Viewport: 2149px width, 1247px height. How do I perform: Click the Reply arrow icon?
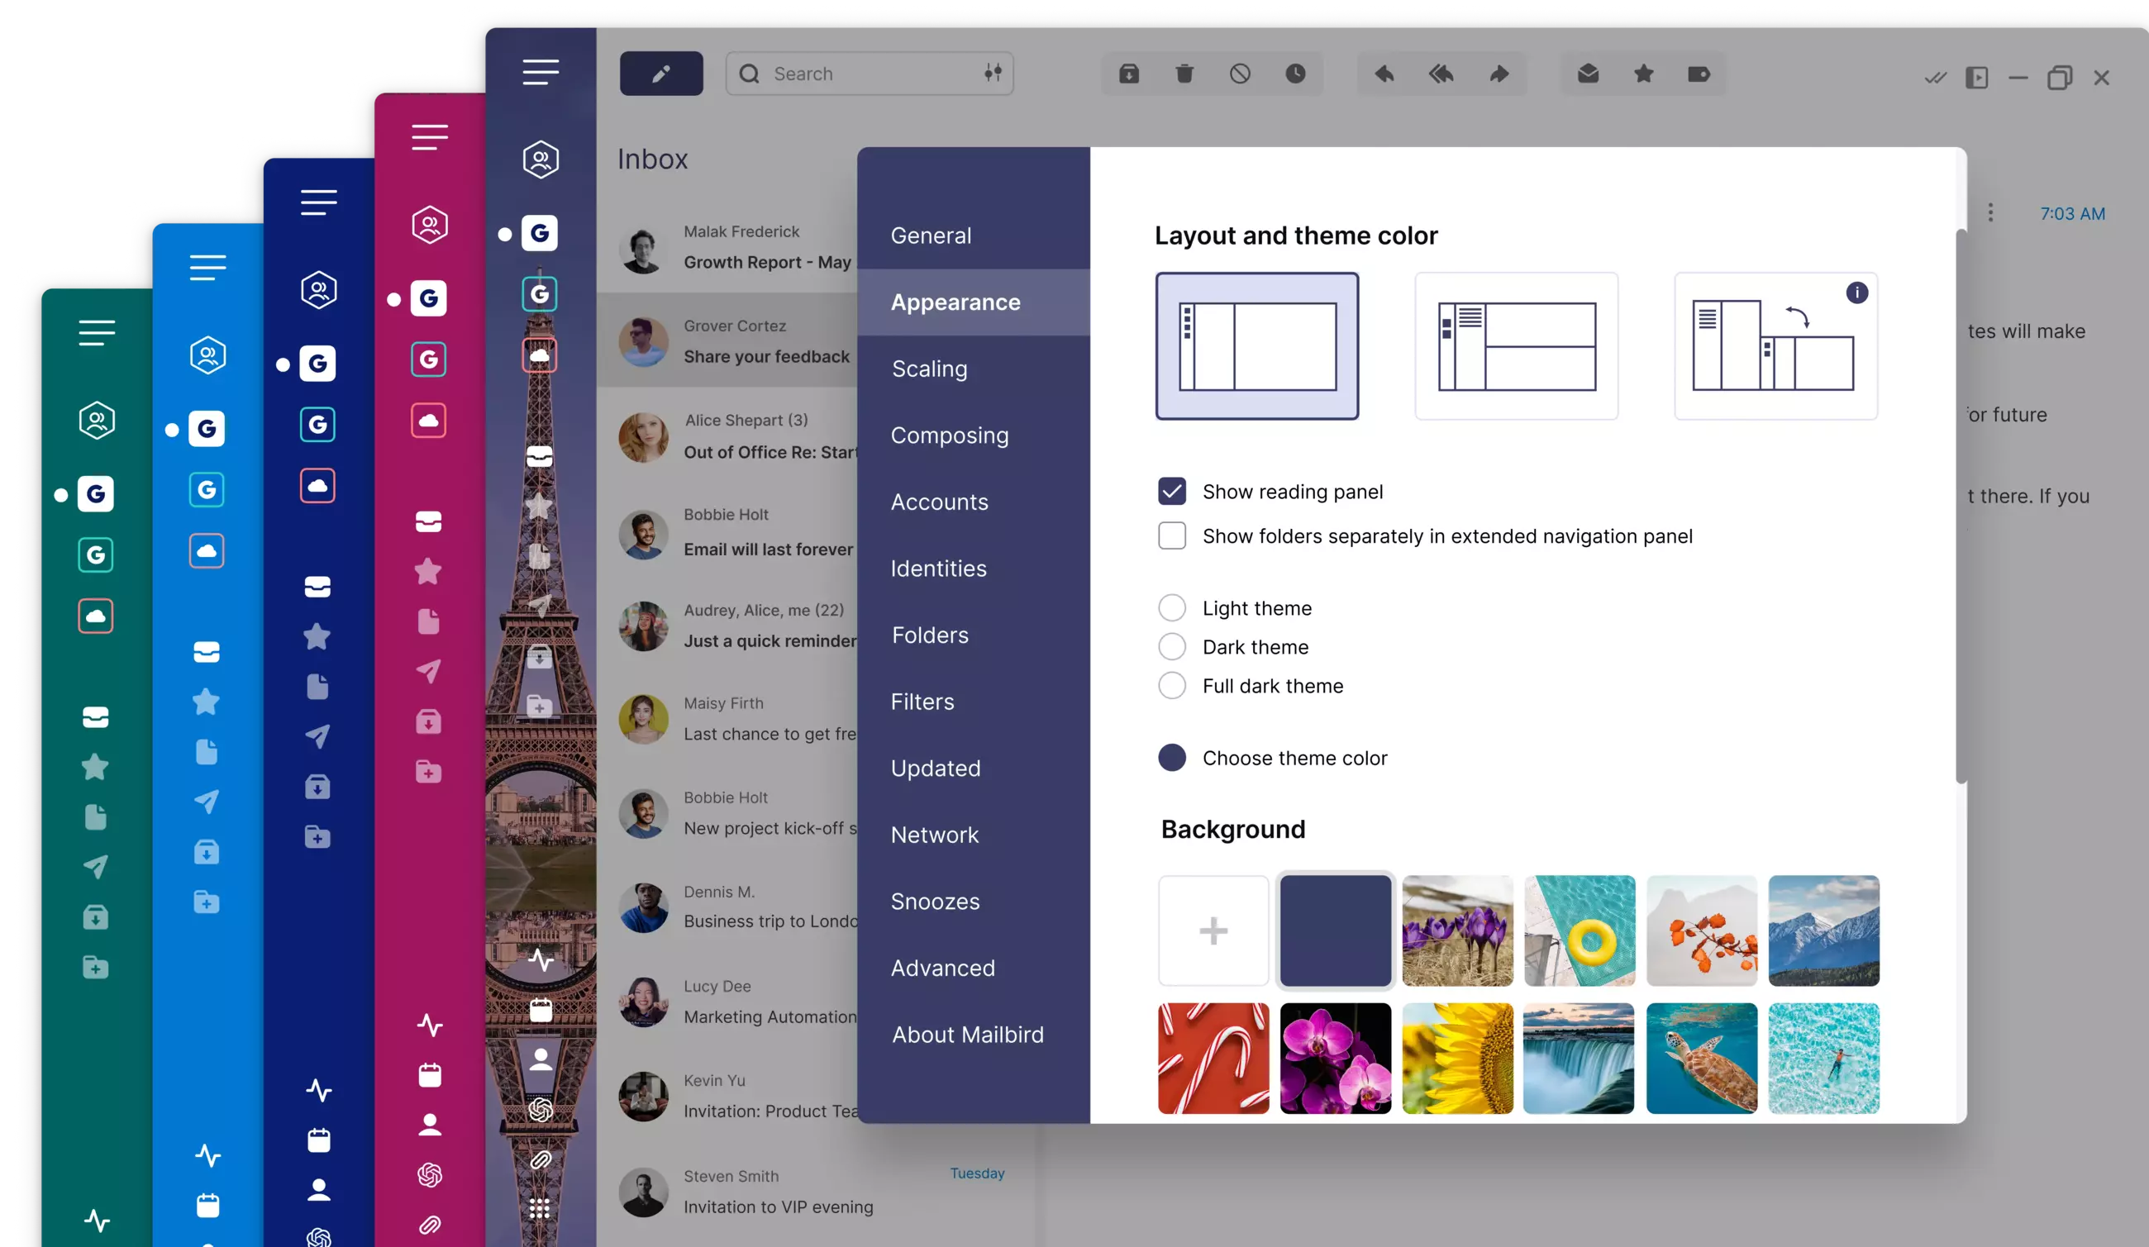click(x=1384, y=74)
